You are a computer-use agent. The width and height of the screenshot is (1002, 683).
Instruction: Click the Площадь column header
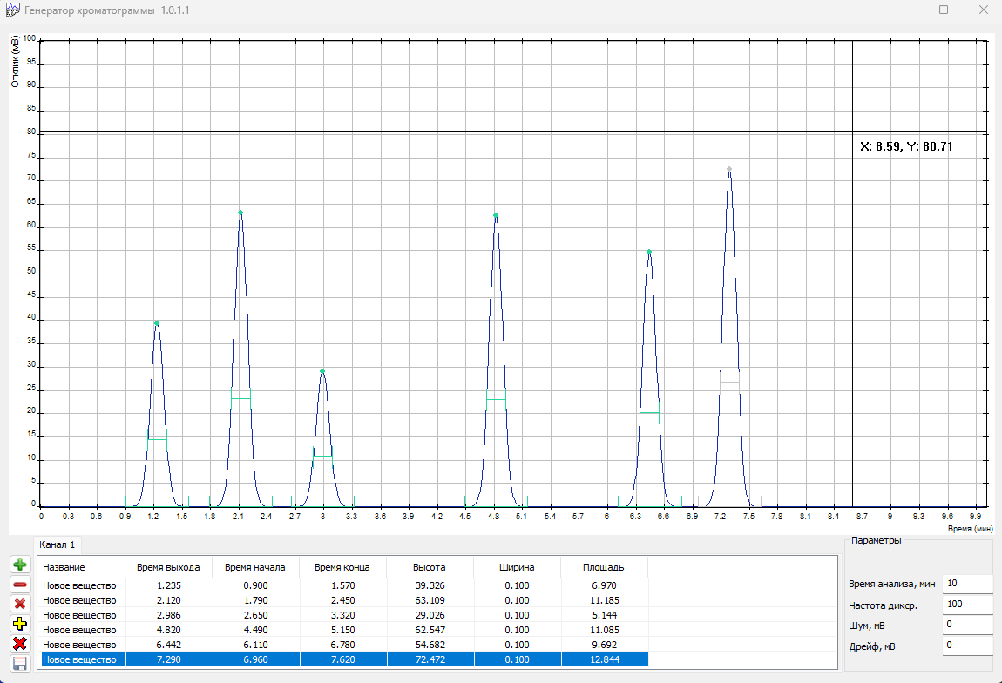tap(604, 567)
